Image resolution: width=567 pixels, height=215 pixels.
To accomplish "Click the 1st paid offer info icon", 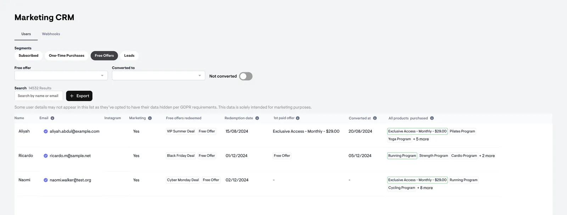I will [x=298, y=118].
